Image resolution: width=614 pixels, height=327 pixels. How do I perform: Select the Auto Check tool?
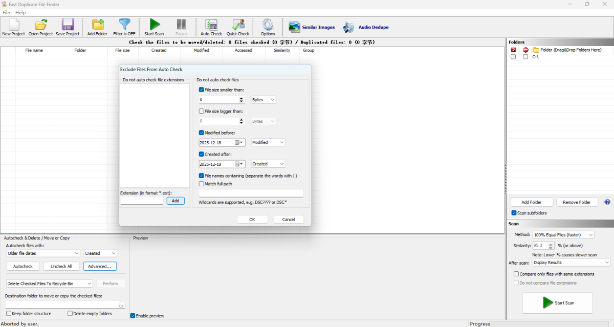[x=211, y=27]
